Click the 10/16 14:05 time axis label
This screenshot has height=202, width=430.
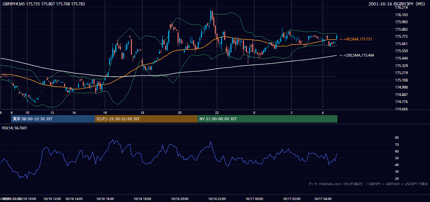point(74,199)
